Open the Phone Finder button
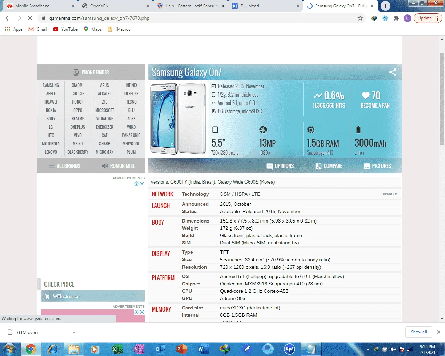 [x=91, y=72]
